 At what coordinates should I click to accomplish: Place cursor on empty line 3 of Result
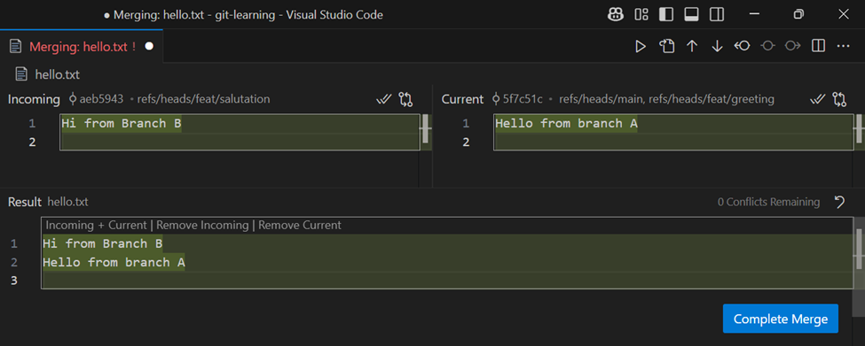(447, 281)
